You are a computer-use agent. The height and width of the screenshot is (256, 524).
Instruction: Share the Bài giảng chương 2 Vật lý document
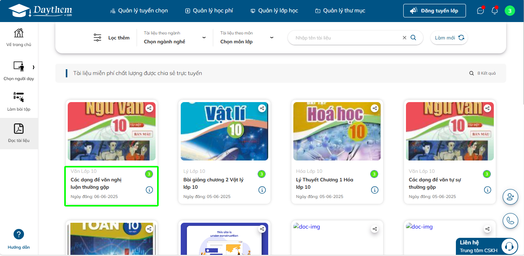[x=262, y=108]
